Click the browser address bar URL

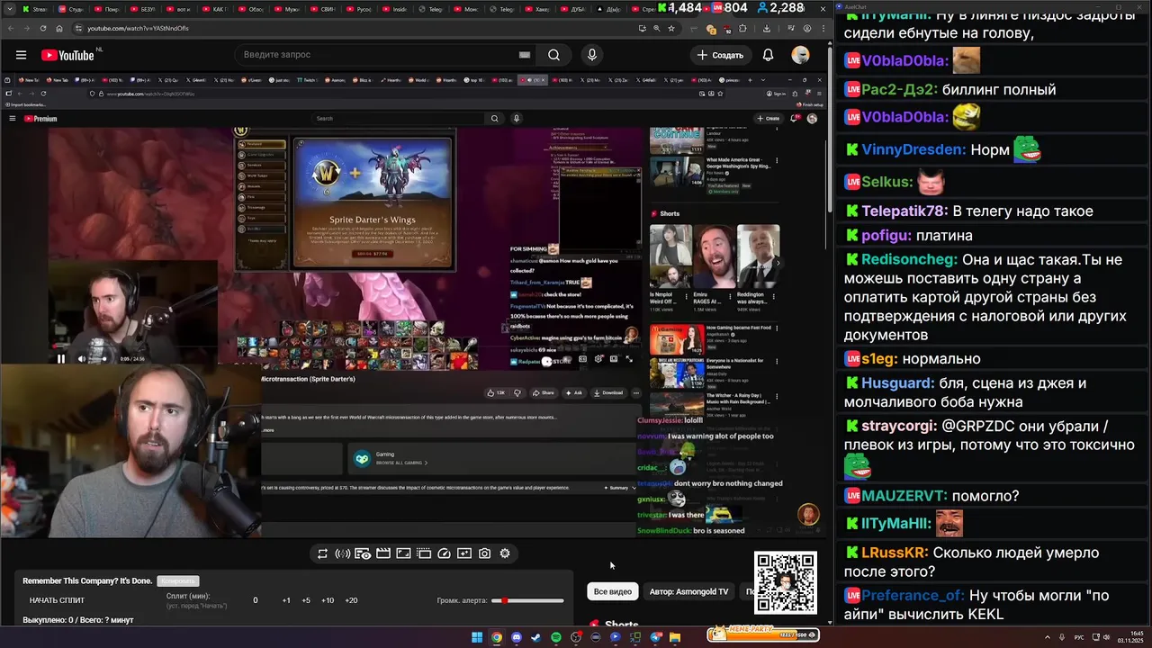[x=138, y=28]
